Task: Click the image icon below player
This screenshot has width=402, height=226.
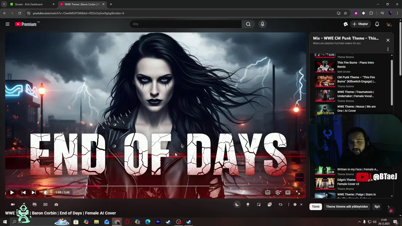Action: (35, 205)
